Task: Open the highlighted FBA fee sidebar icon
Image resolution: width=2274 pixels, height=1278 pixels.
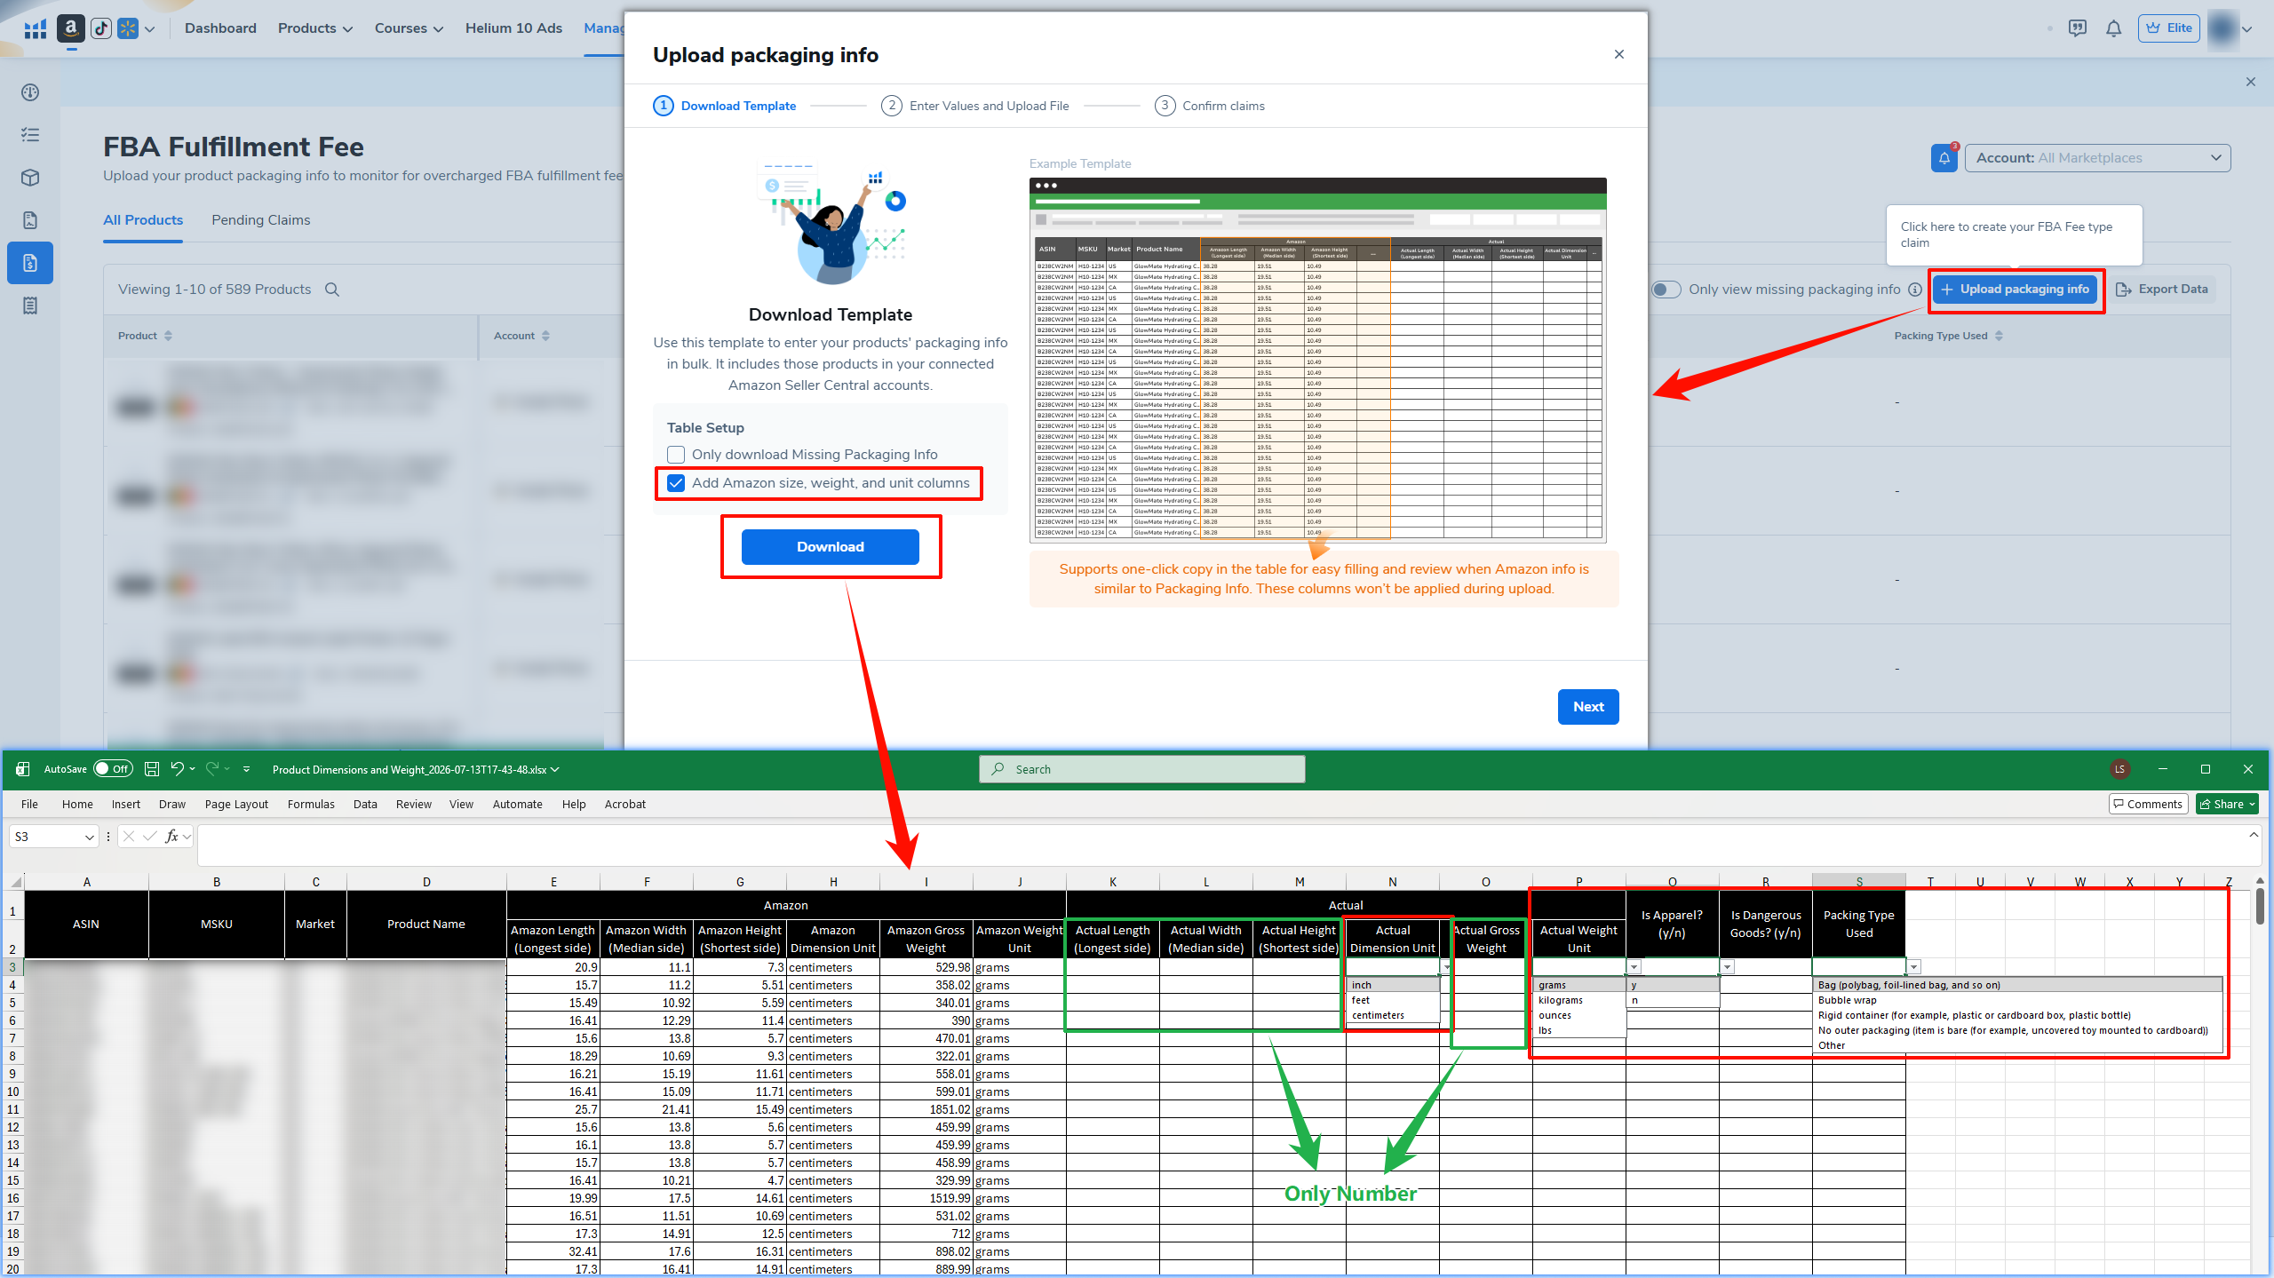Action: (x=30, y=263)
